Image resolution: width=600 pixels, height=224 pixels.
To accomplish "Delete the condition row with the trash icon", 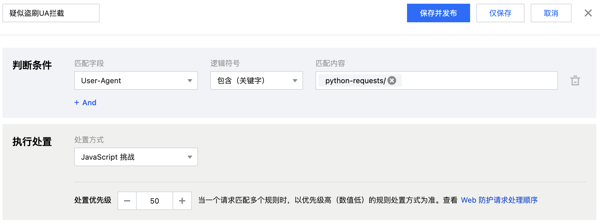I will 575,80.
